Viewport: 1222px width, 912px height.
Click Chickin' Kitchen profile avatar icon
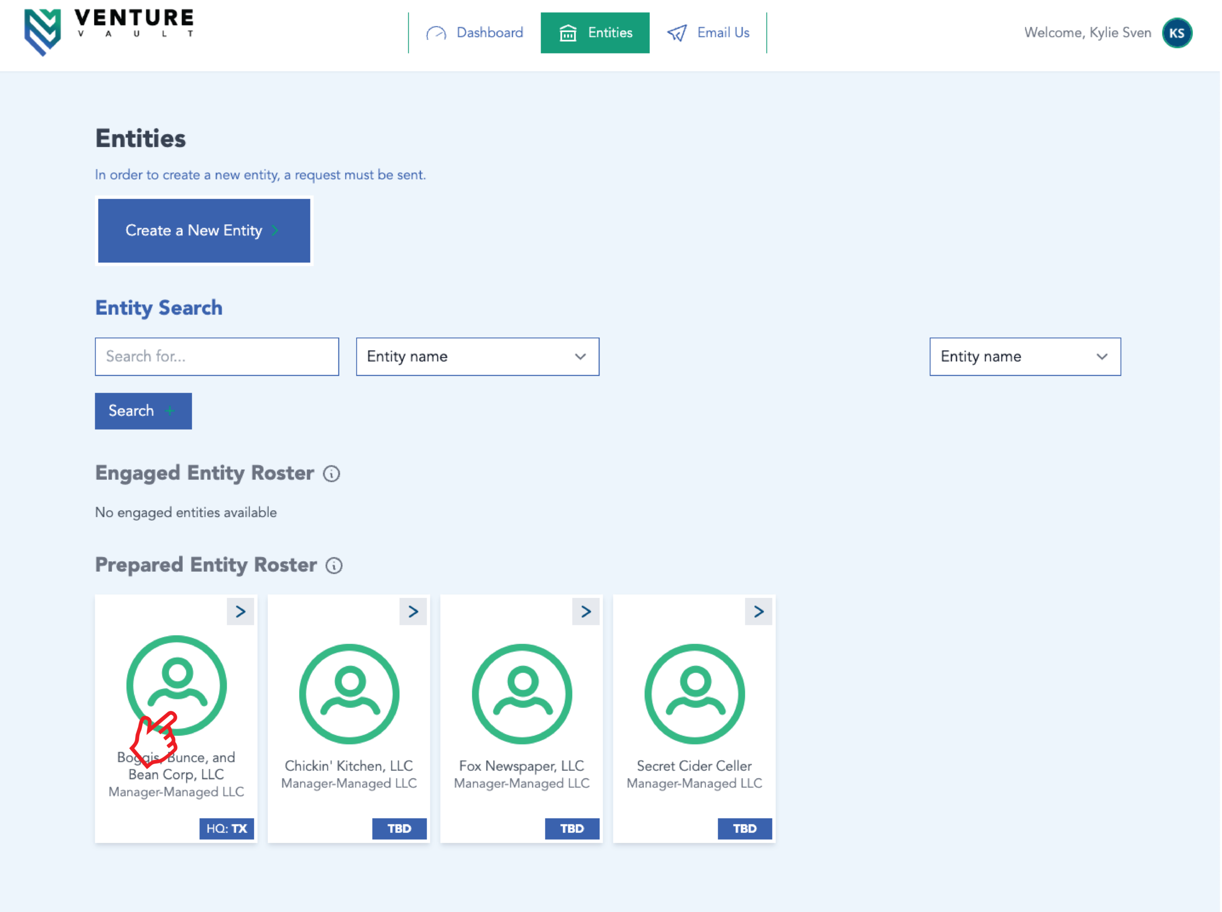349,693
